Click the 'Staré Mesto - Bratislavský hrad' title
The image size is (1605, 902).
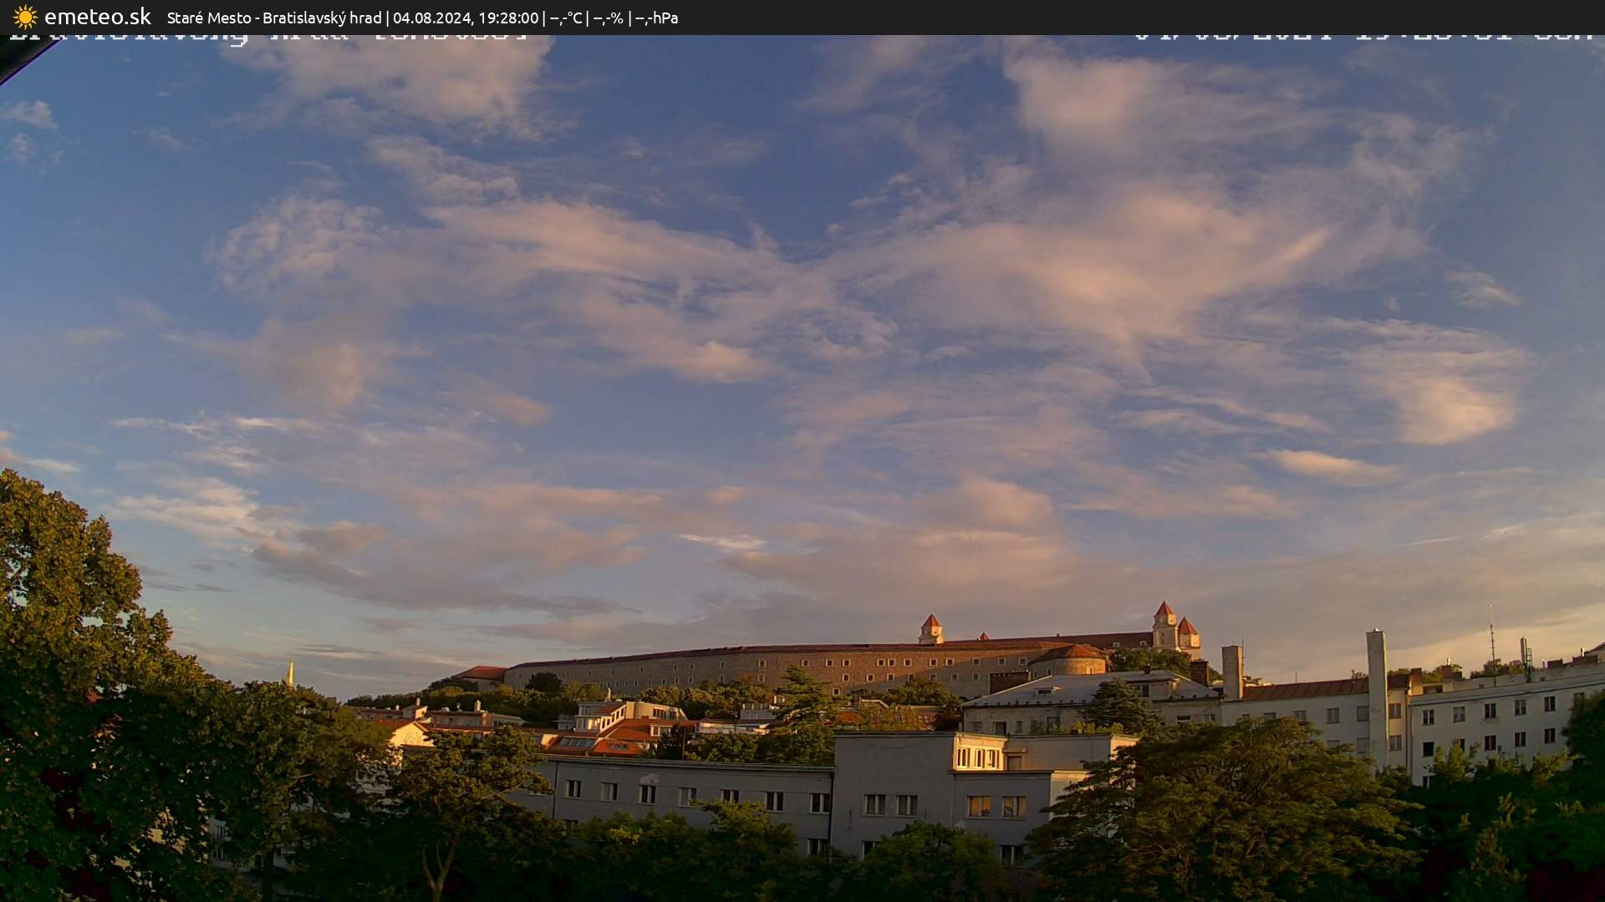(273, 18)
